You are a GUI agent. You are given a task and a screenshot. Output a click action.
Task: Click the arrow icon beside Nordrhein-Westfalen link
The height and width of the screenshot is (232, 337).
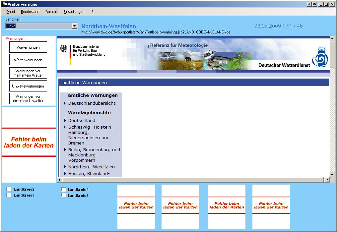[65, 167]
